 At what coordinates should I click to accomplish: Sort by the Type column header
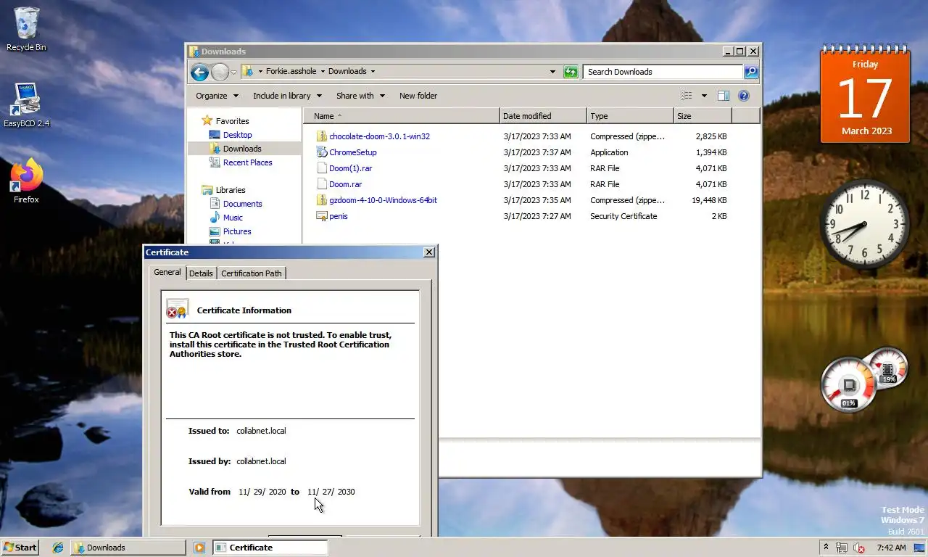[630, 116]
